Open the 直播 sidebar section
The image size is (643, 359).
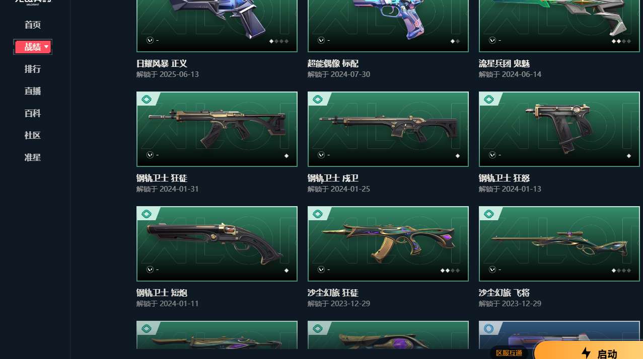point(33,91)
